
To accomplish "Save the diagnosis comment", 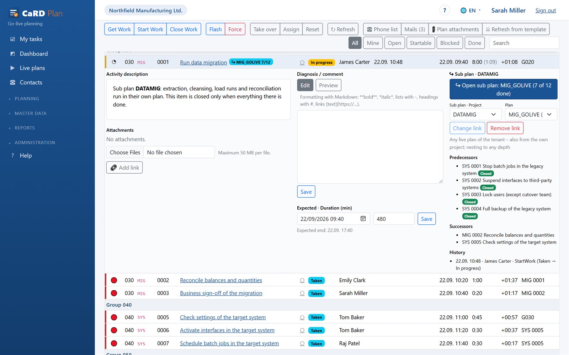I will pyautogui.click(x=306, y=192).
